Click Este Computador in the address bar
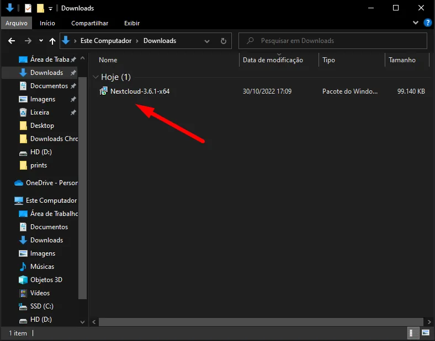Viewport: 435px width, 341px height. coord(106,41)
